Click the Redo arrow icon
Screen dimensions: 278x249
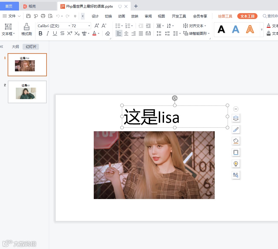(x=68, y=16)
